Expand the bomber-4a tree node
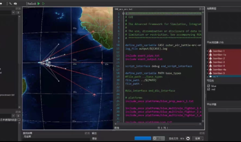This screenshot has width=241, height=142. (207, 70)
